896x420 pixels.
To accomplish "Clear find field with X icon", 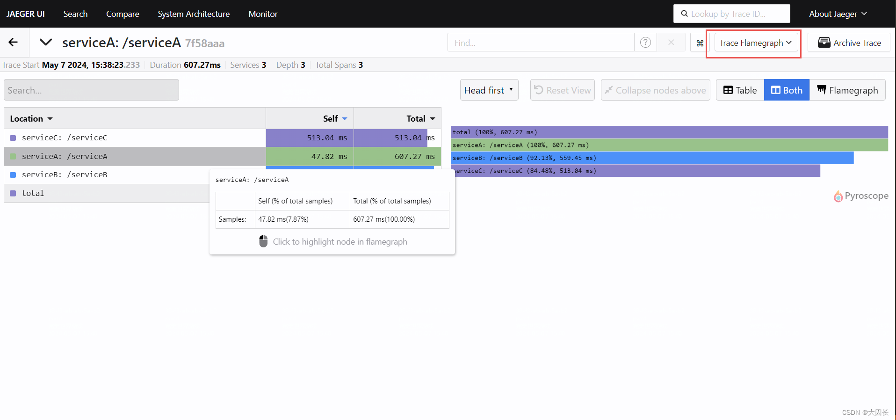I will [671, 43].
